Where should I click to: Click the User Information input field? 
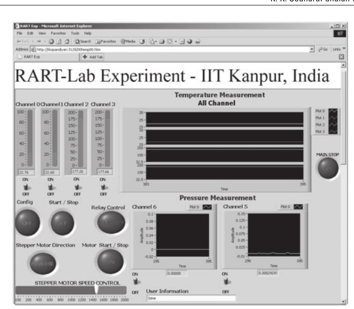click(191, 298)
